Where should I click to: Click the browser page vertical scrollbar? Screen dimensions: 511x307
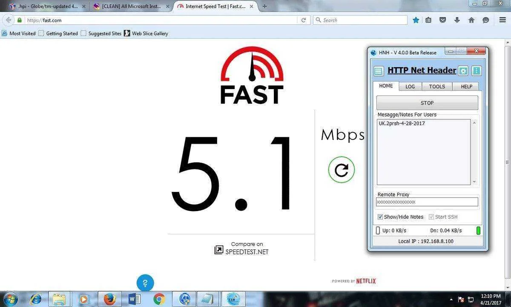coord(507,162)
